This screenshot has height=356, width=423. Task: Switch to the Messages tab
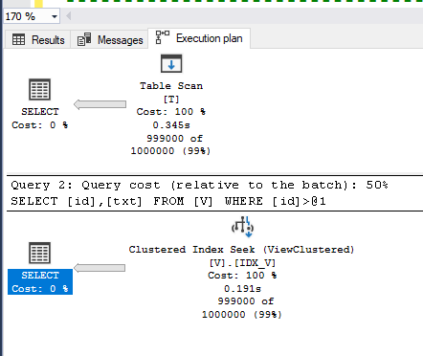(110, 40)
